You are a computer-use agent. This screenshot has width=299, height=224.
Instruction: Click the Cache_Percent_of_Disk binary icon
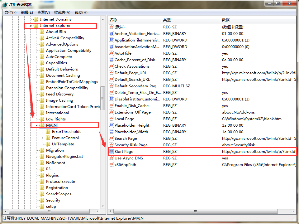(112, 60)
